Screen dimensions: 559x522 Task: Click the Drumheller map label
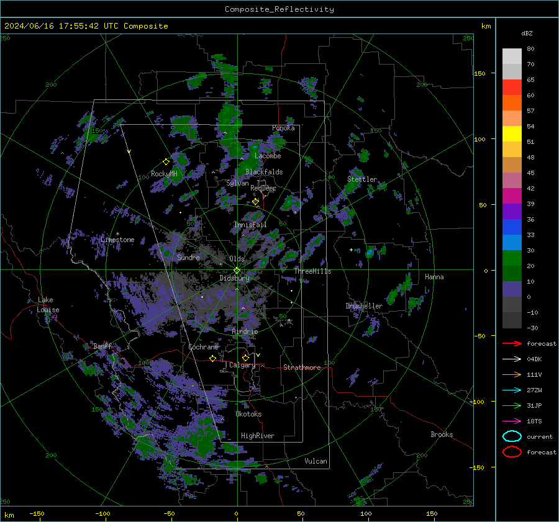[x=364, y=306]
